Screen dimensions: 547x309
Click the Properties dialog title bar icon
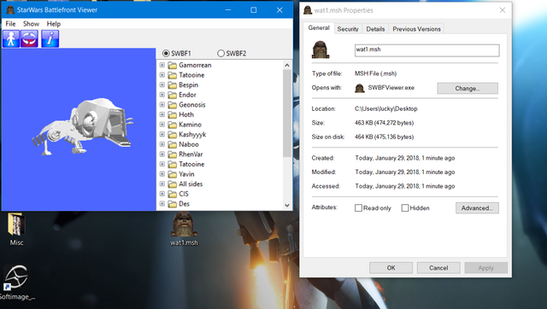pos(308,10)
